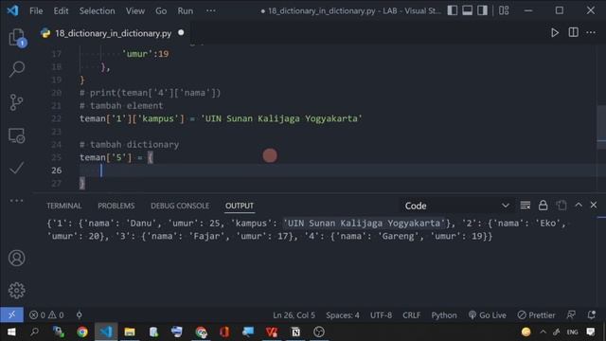606x341 pixels.
Task: Toggle secondary side bar layout icon
Action: (482, 10)
